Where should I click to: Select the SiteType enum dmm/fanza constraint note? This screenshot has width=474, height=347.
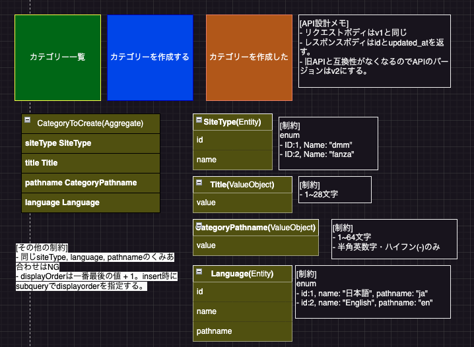pos(328,143)
